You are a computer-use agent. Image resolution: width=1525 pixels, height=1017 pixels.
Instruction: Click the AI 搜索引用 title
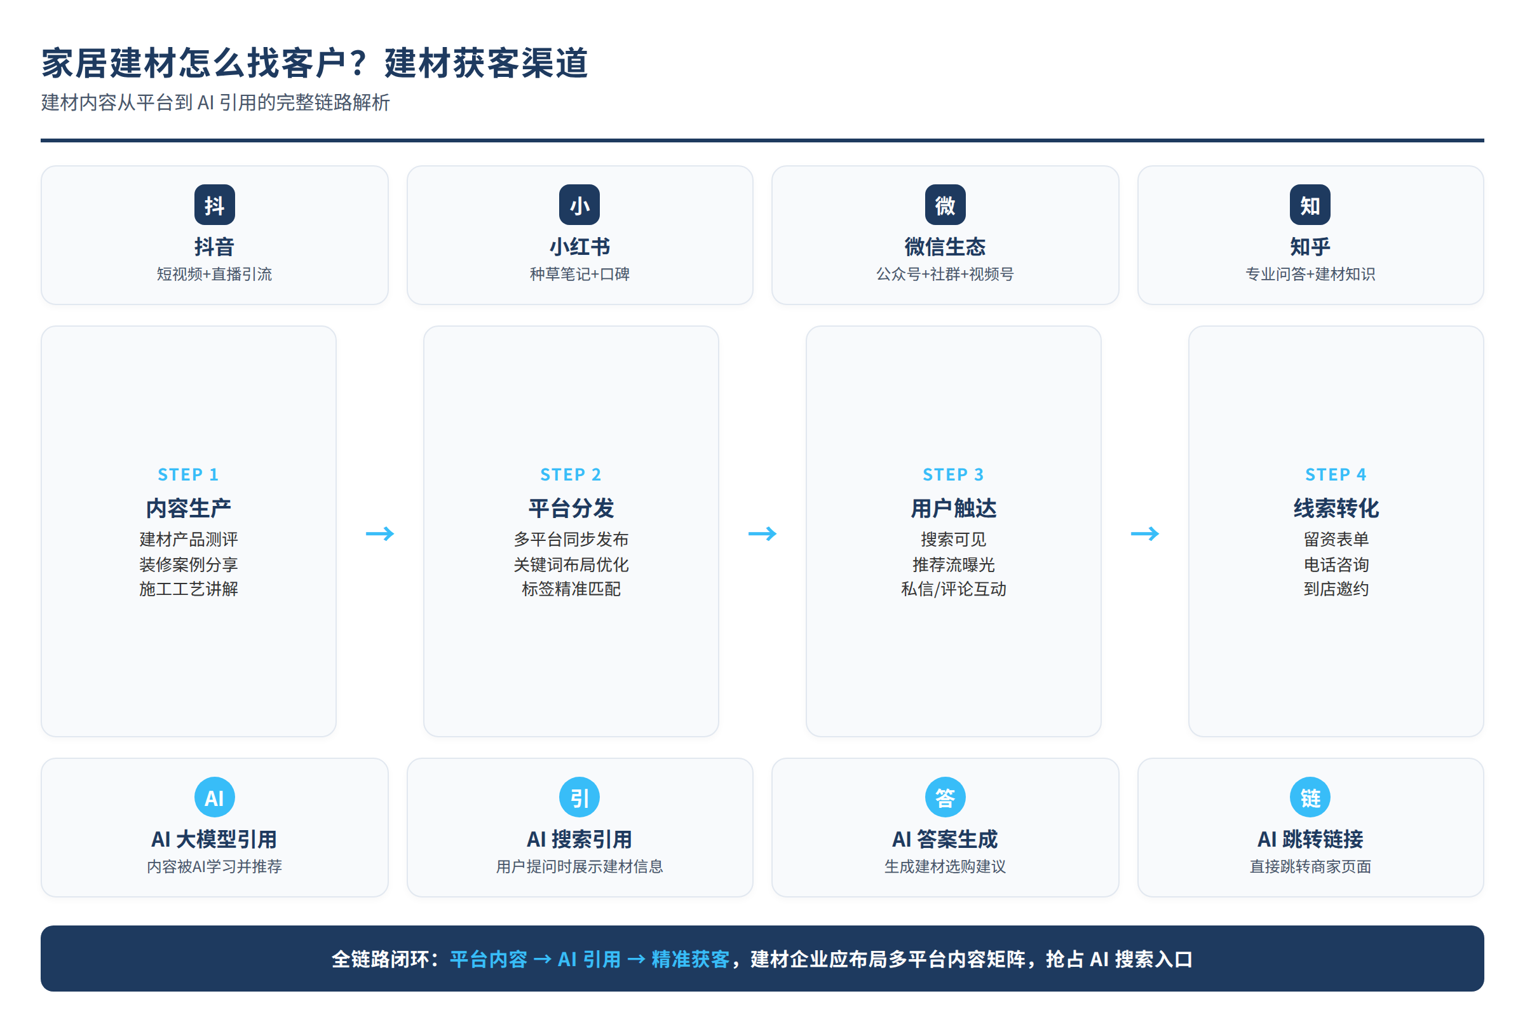pyautogui.click(x=579, y=840)
